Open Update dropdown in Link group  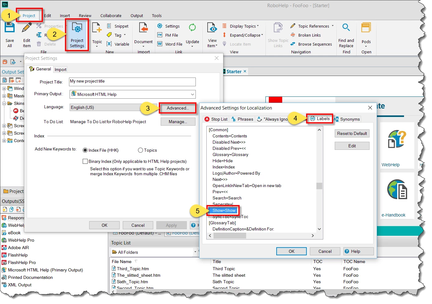pos(192,47)
